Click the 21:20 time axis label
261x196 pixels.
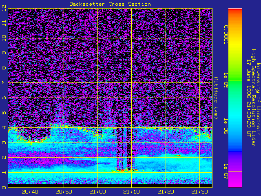[x=166, y=192]
